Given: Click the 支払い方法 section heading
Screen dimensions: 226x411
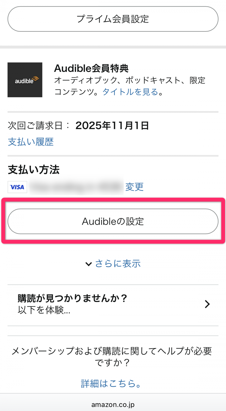Looking at the screenshot, I should [34, 170].
